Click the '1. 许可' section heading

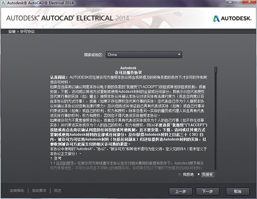(x=56, y=158)
